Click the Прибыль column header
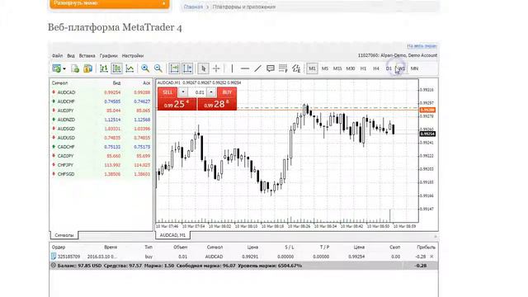The width and height of the screenshot is (528, 297). pos(426,247)
